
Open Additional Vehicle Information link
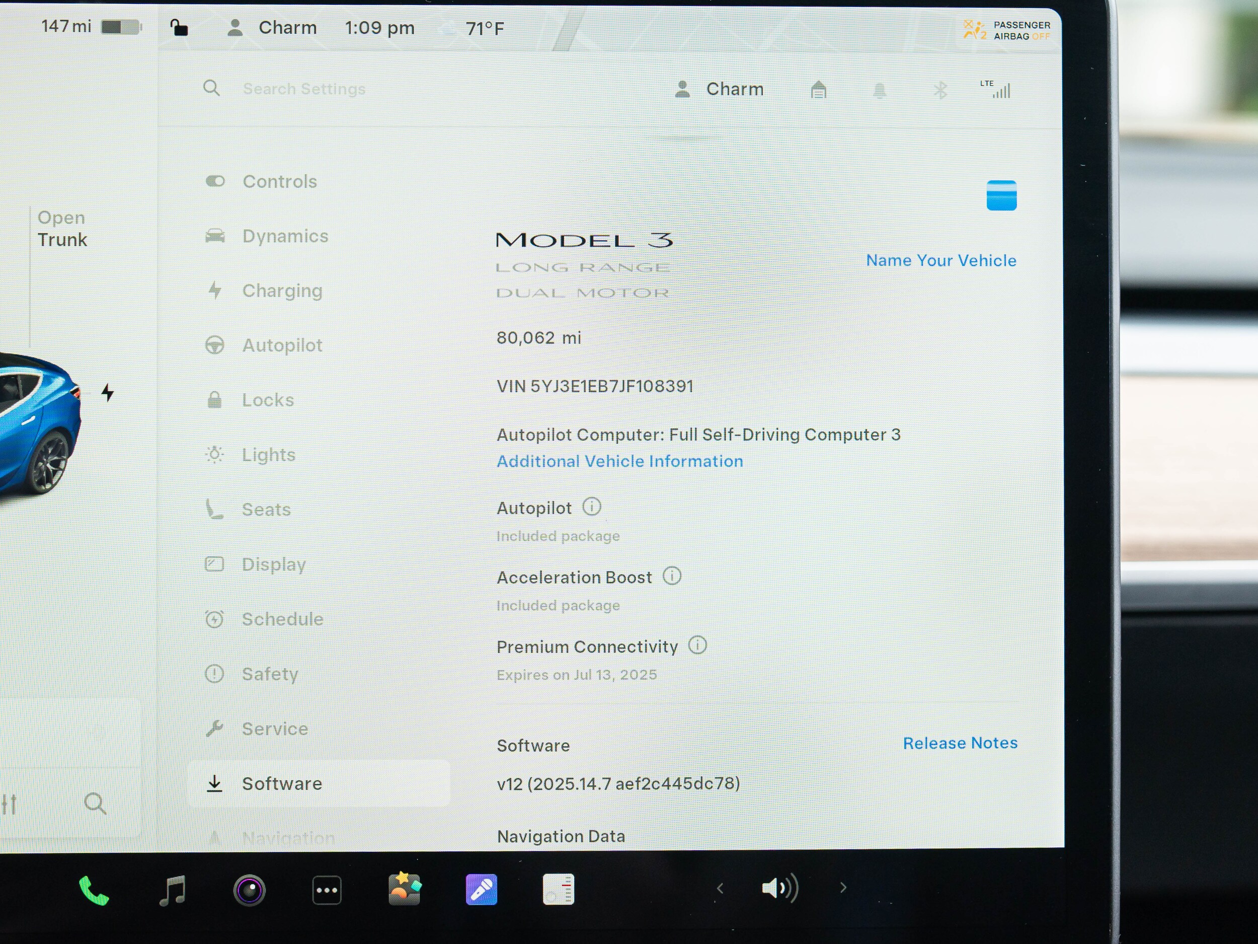(x=620, y=462)
